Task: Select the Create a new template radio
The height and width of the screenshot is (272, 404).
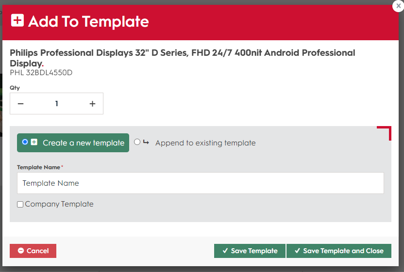Action: tap(25, 142)
